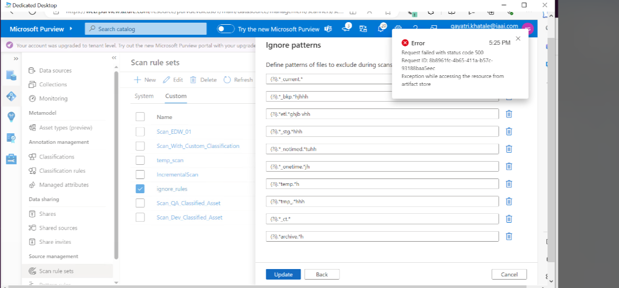The height and width of the screenshot is (288, 619).
Task: Click in the Search catalog box
Action: (x=146, y=29)
